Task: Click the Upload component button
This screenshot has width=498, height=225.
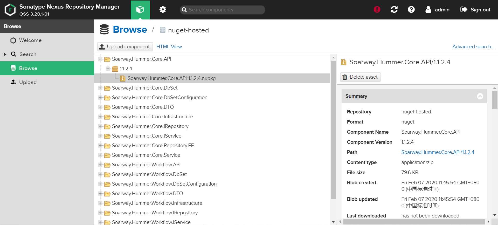Action: [125, 47]
